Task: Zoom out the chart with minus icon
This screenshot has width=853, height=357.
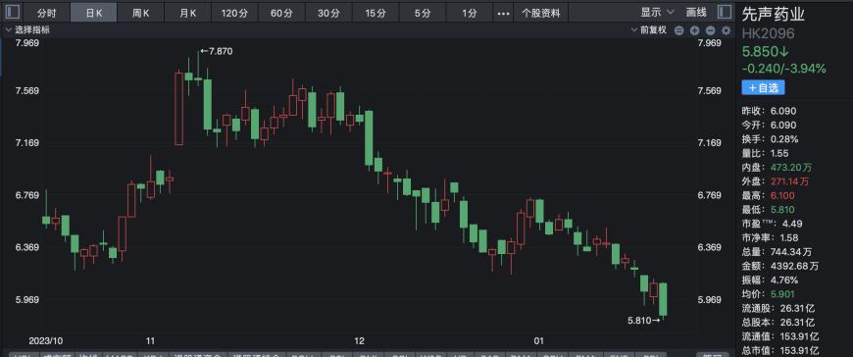Action: [711, 30]
